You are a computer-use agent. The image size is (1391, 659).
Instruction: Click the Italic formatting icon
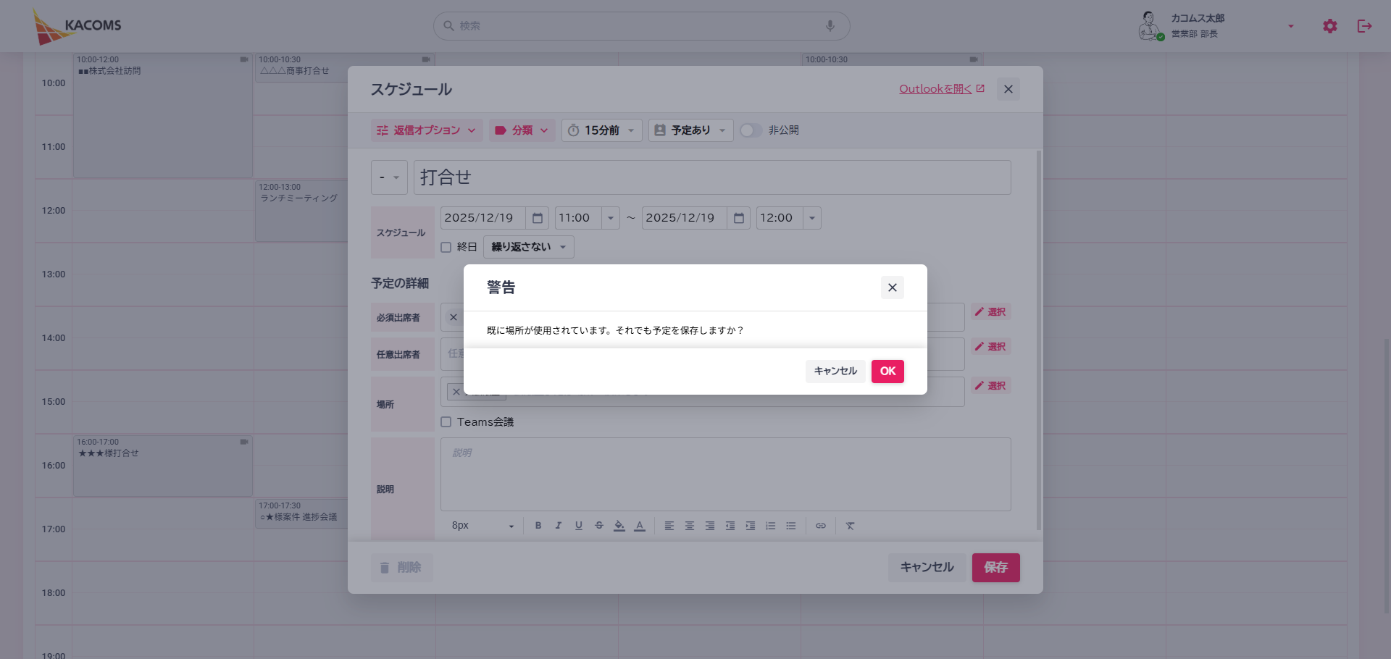(558, 526)
